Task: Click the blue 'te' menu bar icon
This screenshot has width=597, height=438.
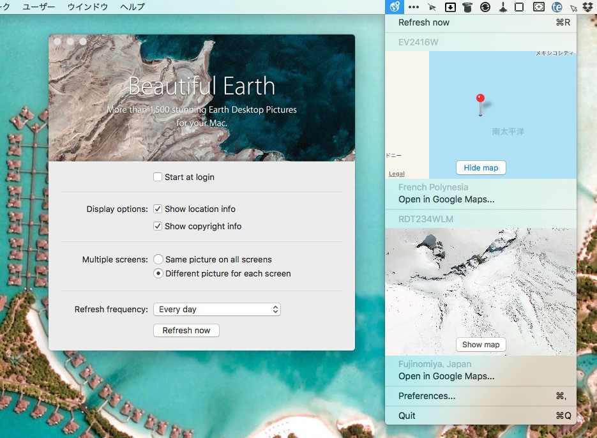Action: (557, 7)
